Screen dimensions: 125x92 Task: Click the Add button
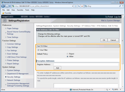click(x=58, y=68)
